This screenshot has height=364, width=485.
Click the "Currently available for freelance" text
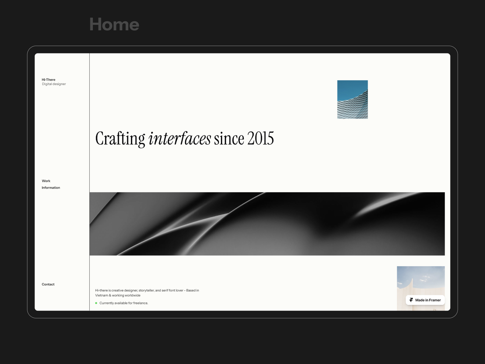coord(124,303)
